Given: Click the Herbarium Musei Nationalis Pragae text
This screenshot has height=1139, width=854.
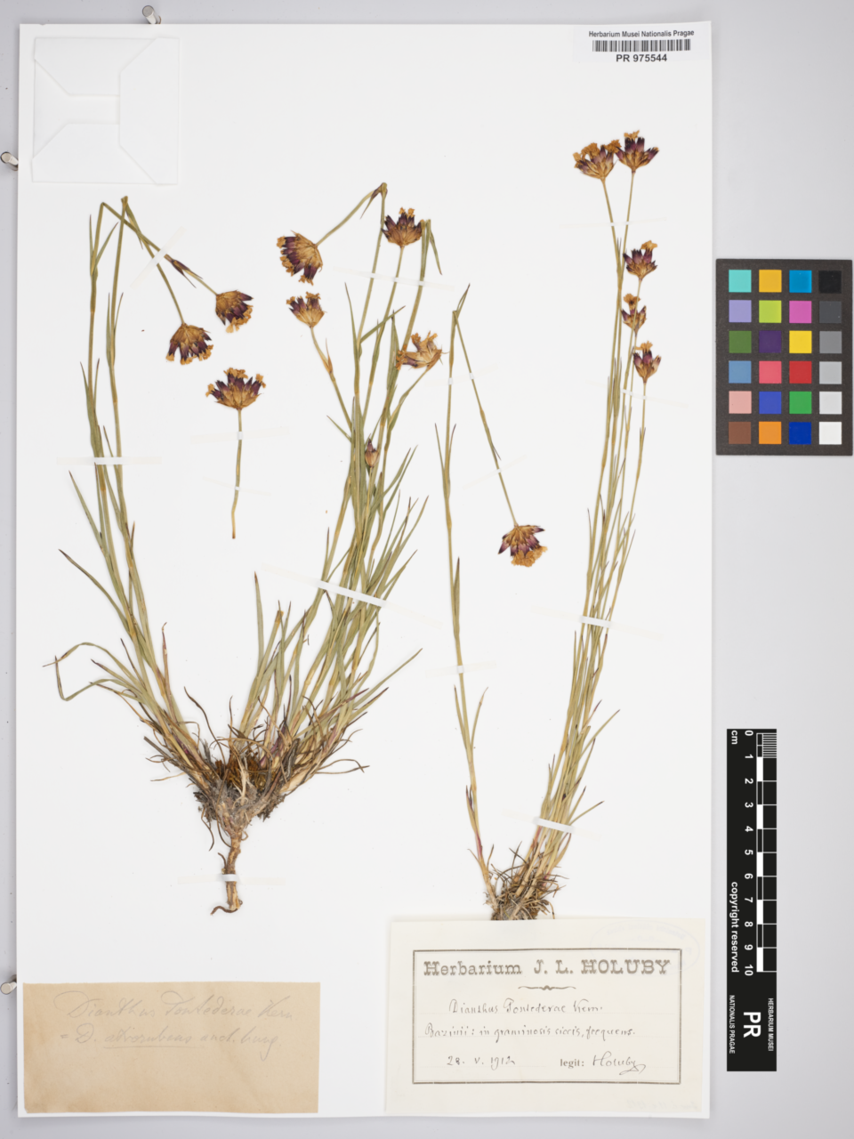Looking at the screenshot, I should click(x=640, y=33).
